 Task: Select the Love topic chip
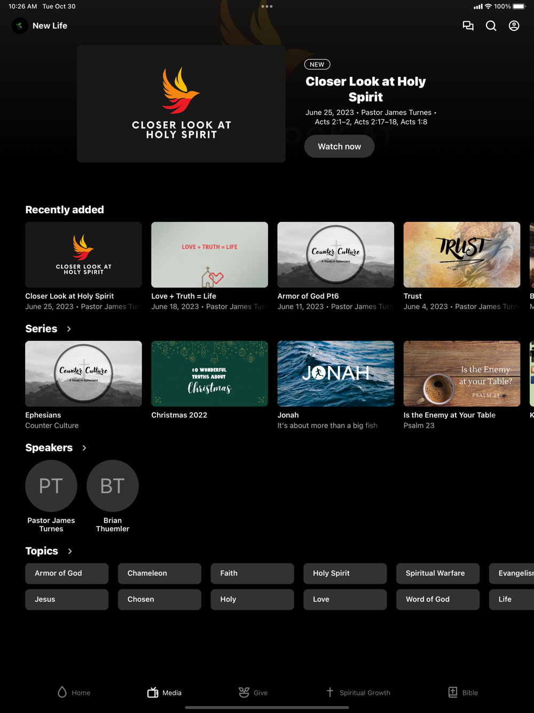[x=345, y=600]
